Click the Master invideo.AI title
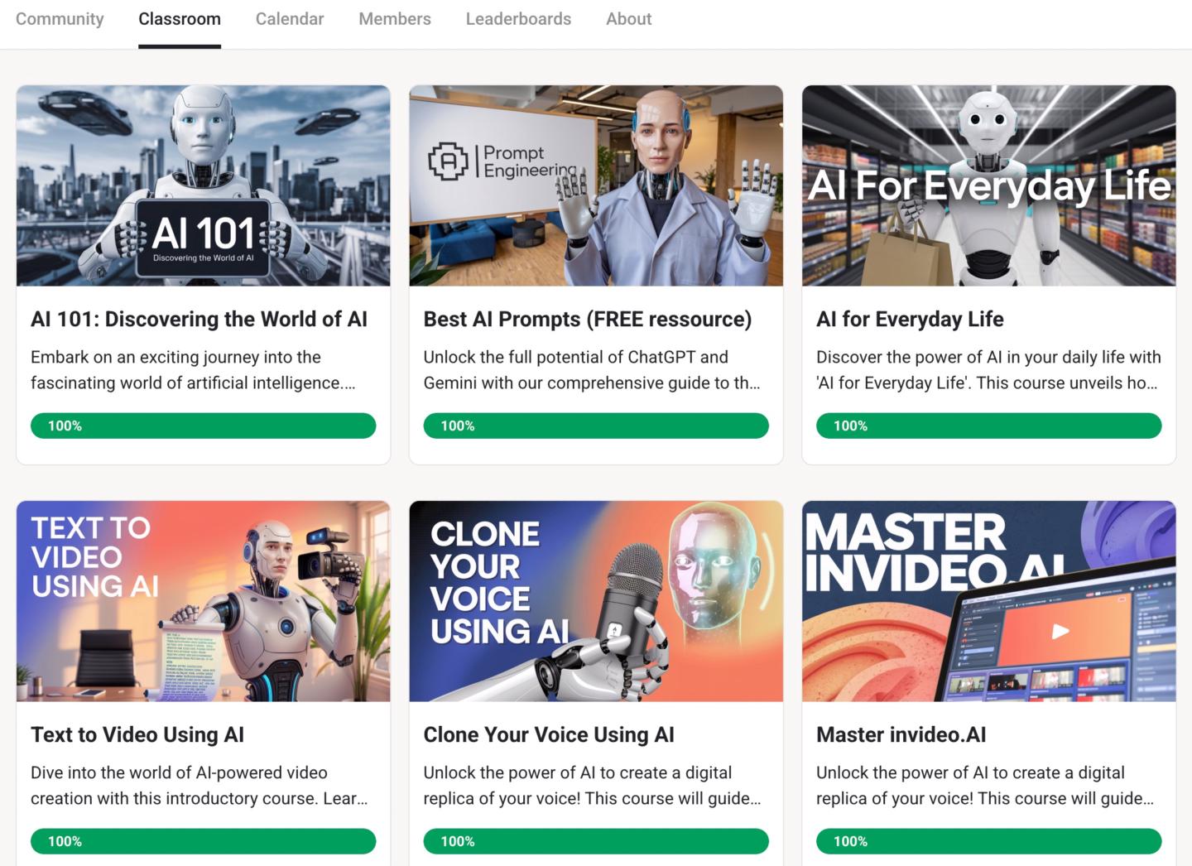Screen dimensions: 1192x866 coord(901,734)
